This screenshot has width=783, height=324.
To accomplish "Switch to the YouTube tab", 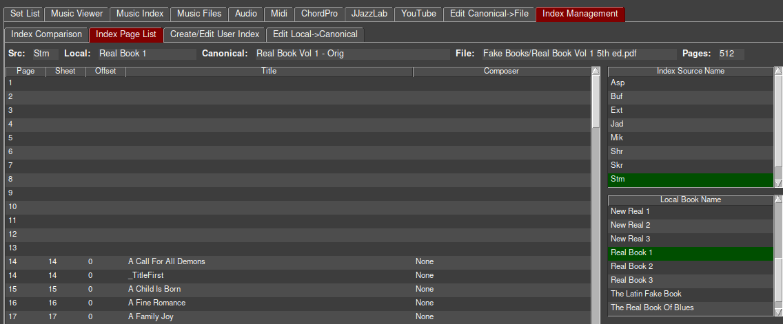I will [x=419, y=14].
